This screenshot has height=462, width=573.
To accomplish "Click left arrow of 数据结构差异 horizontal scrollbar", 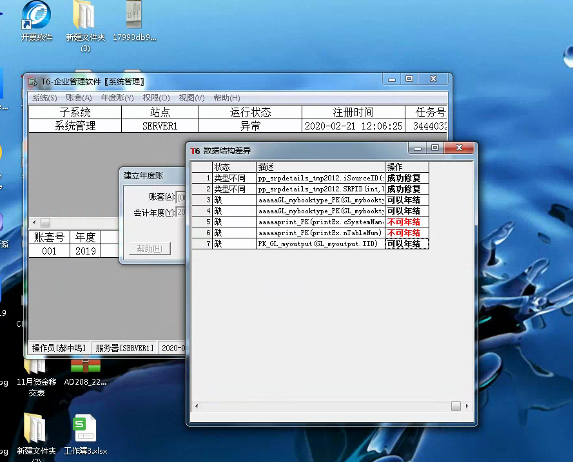I will click(197, 406).
